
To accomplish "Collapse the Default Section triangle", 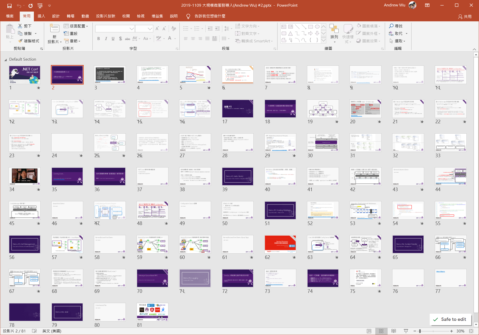I will (x=5, y=60).
